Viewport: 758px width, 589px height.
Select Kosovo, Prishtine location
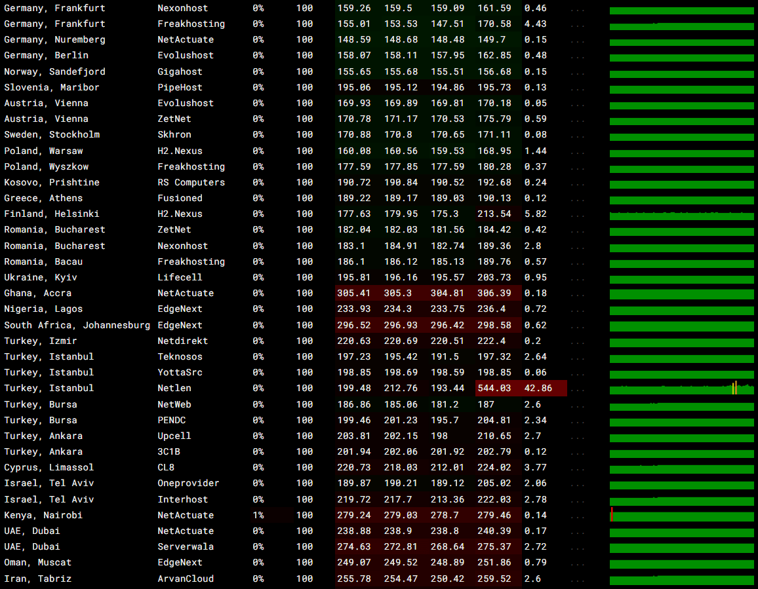tap(52, 182)
